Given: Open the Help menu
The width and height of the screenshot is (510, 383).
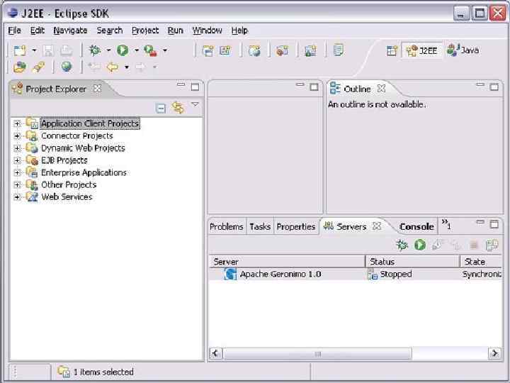Looking at the screenshot, I should [x=239, y=30].
